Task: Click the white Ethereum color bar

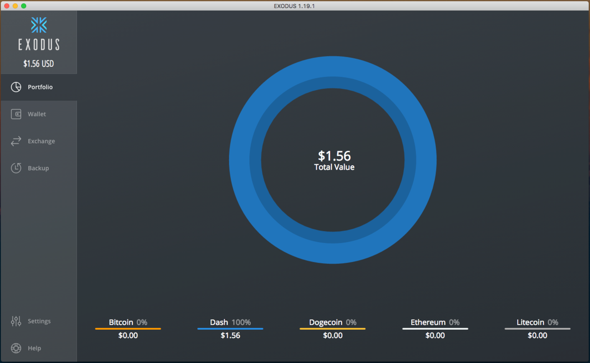Action: click(x=435, y=329)
